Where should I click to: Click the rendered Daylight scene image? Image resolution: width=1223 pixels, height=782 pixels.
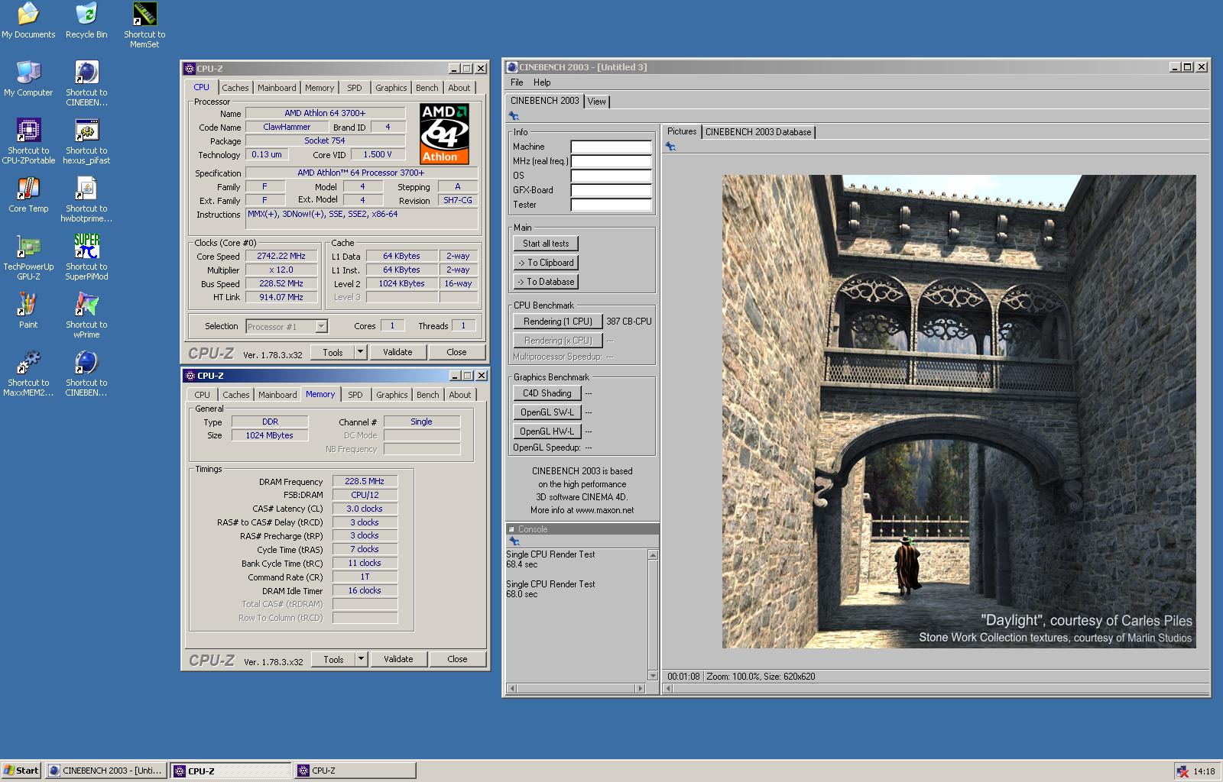pyautogui.click(x=959, y=412)
